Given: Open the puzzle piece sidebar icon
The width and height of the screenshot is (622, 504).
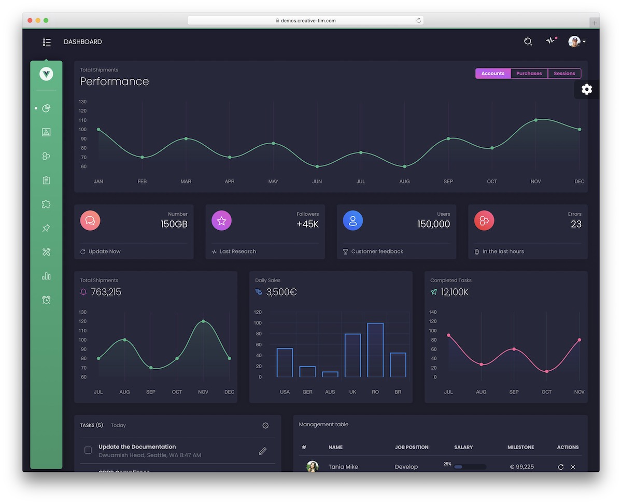Looking at the screenshot, I should coord(46,204).
